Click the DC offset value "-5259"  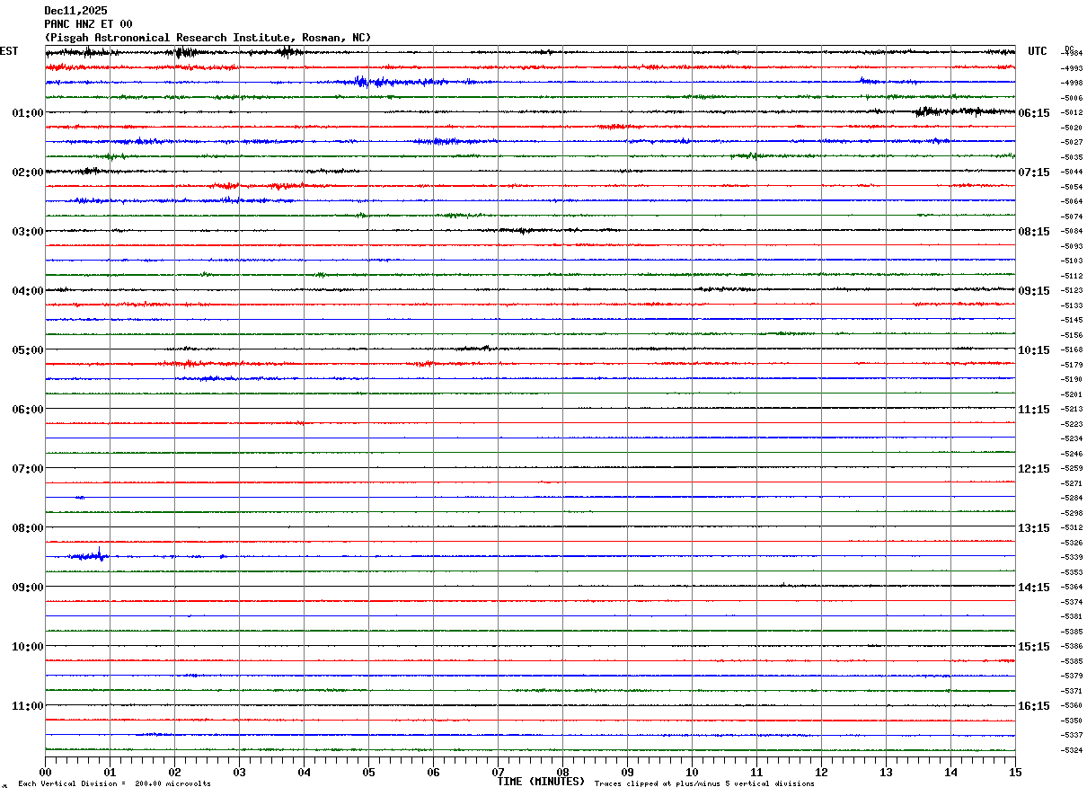point(1073,468)
